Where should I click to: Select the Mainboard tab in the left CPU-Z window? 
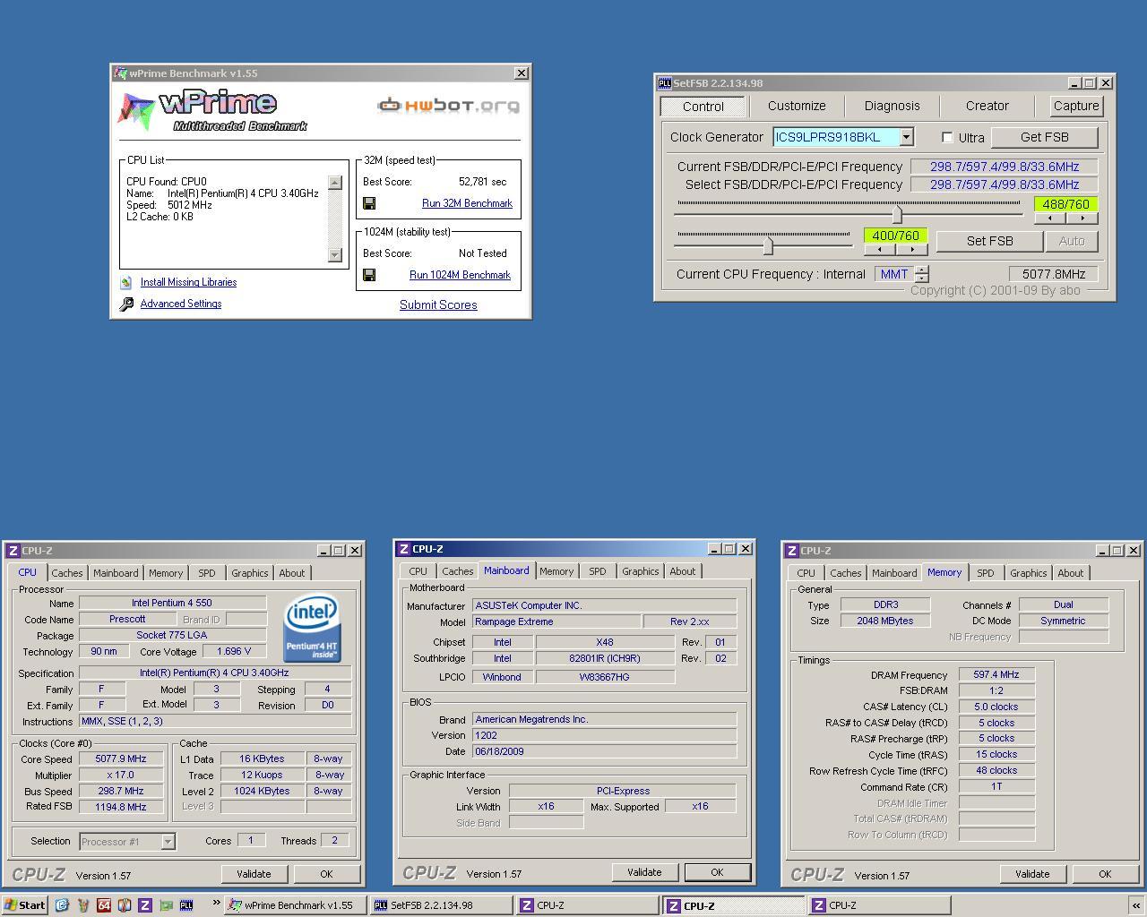click(116, 573)
